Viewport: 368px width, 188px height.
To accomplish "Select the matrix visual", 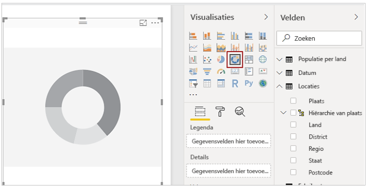I will point(221,83).
